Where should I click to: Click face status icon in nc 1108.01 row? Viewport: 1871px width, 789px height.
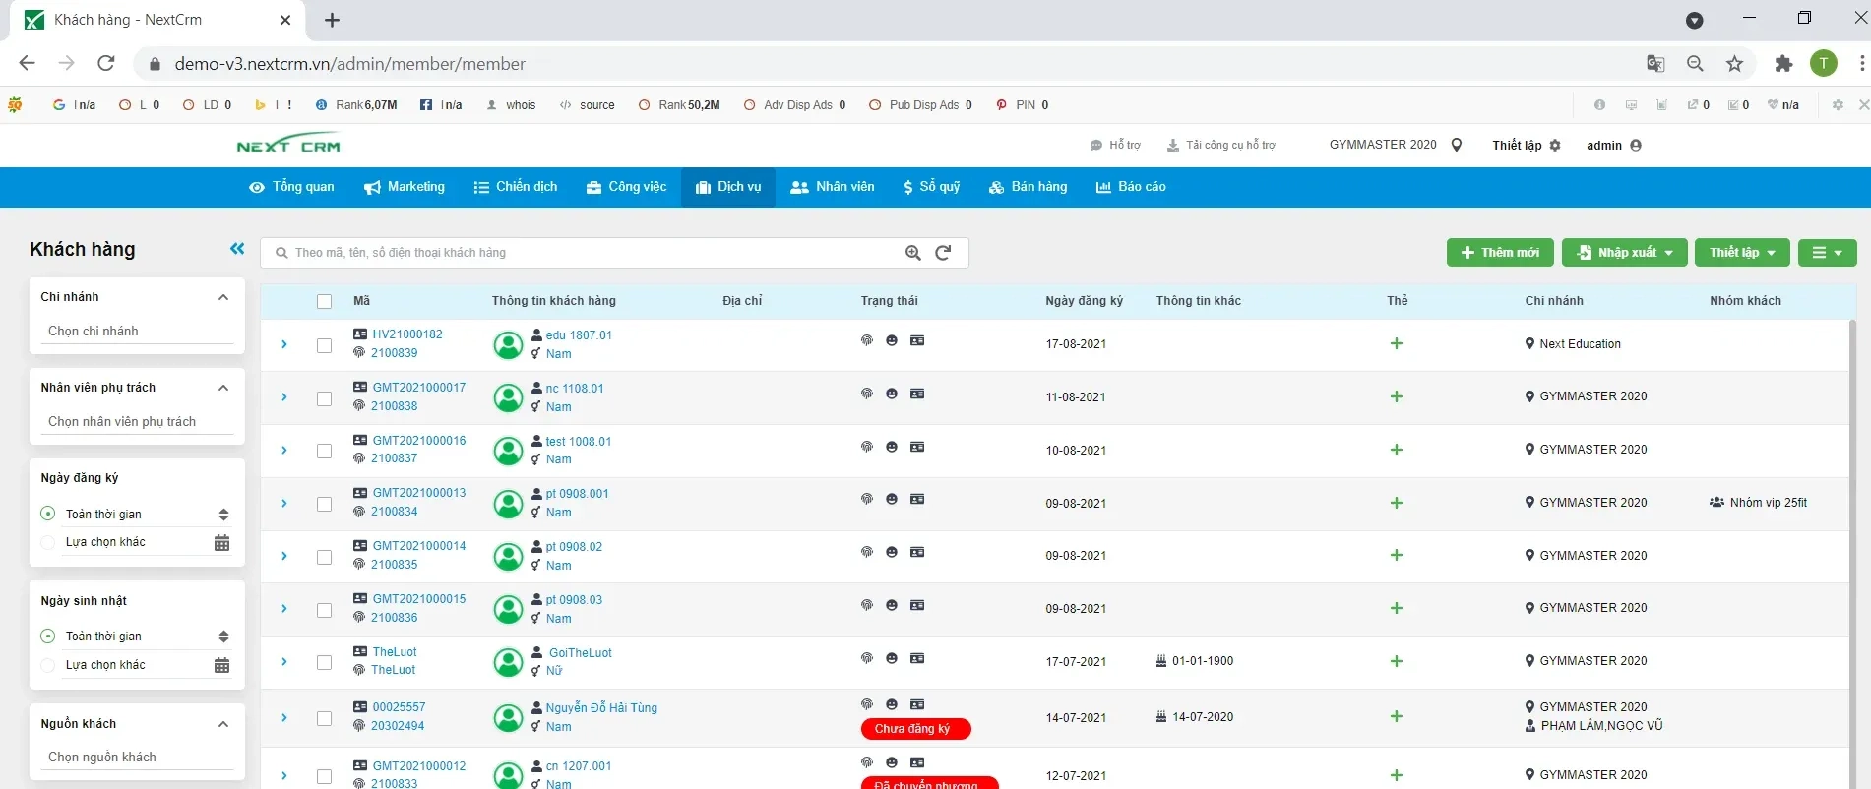(892, 394)
